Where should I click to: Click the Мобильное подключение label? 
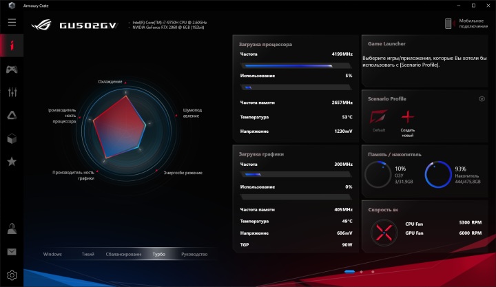click(473, 23)
